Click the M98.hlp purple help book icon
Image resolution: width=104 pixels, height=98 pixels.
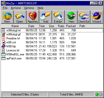click(4, 46)
